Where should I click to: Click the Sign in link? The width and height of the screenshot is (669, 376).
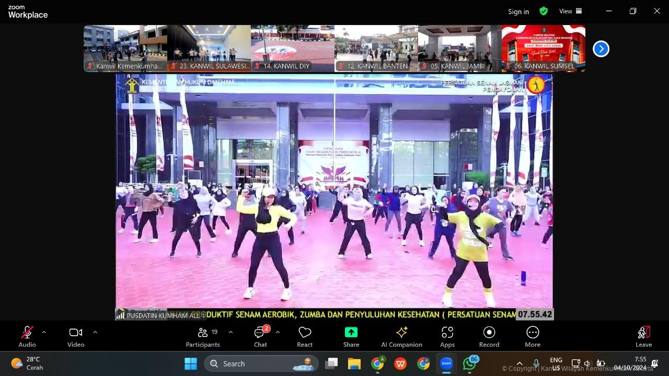coord(518,11)
